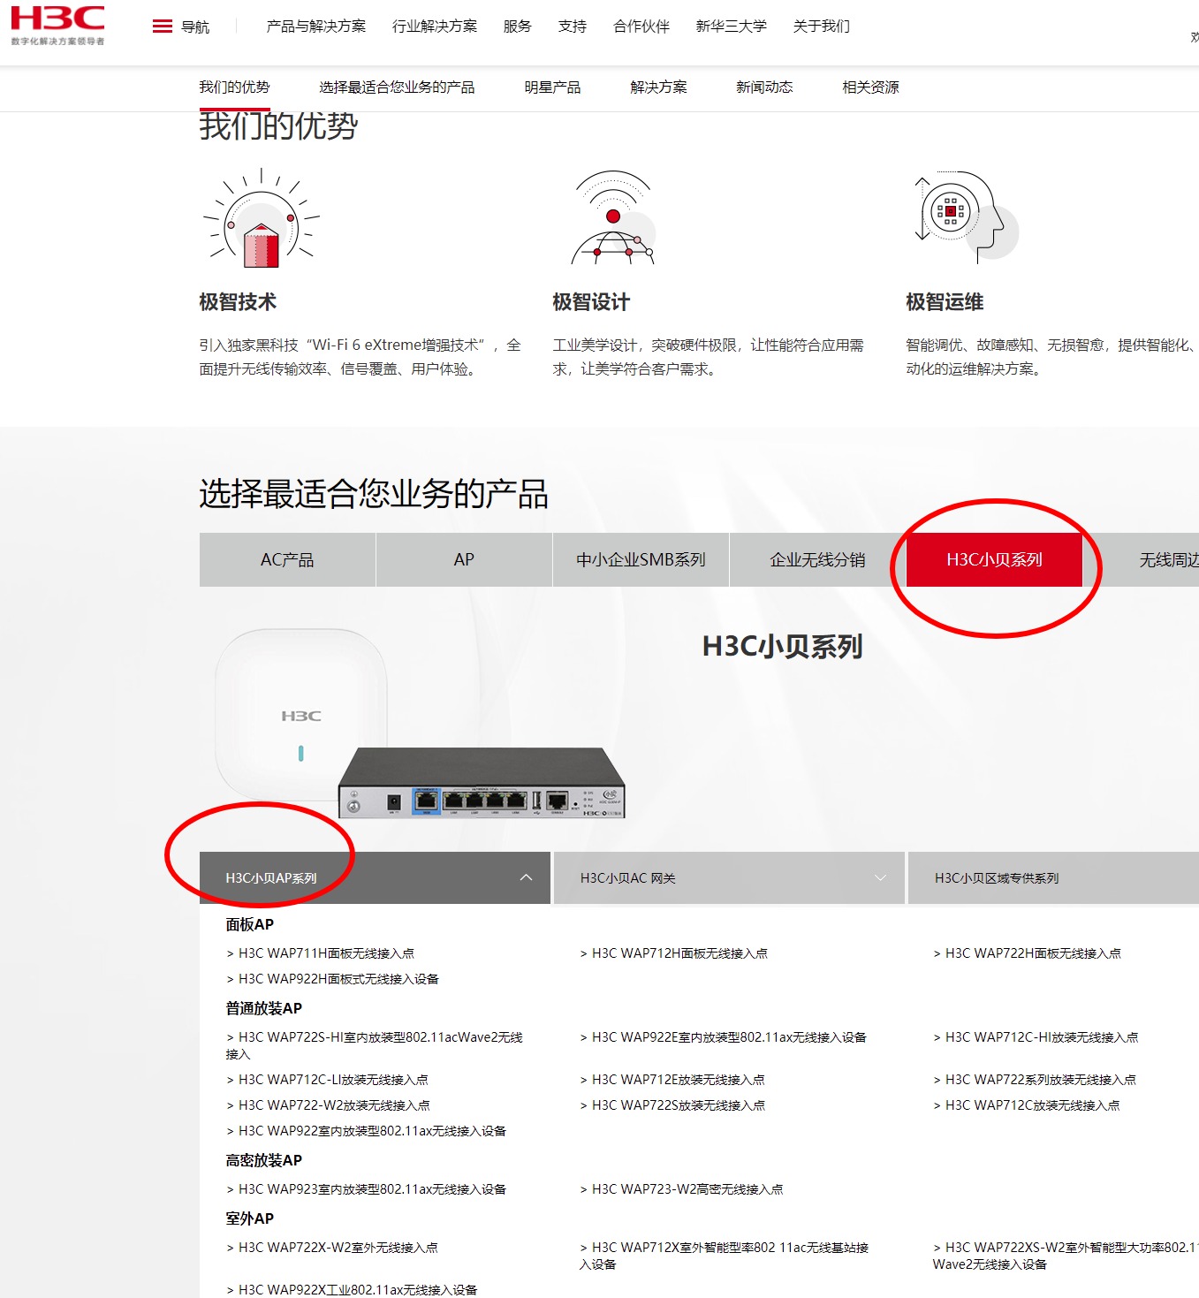This screenshot has height=1298, width=1199.
Task: Click the H3C小贝 product image
Action: pyautogui.click(x=420, y=725)
